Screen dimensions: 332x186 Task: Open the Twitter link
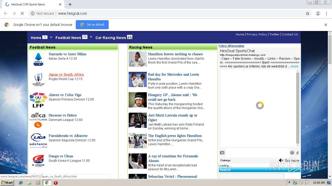click(x=274, y=34)
